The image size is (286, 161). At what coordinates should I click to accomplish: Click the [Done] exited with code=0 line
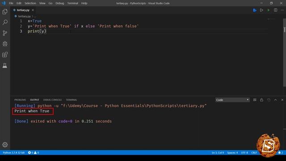tap(63, 121)
